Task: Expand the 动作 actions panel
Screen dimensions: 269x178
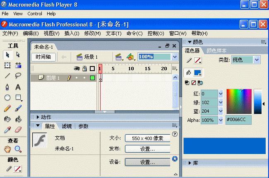Action: pos(38,117)
